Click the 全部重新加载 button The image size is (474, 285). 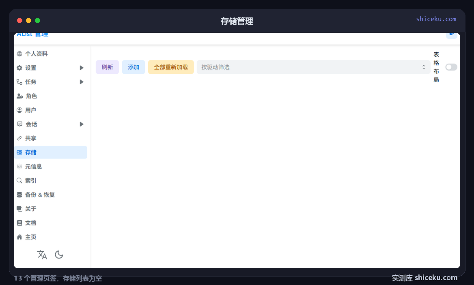171,67
